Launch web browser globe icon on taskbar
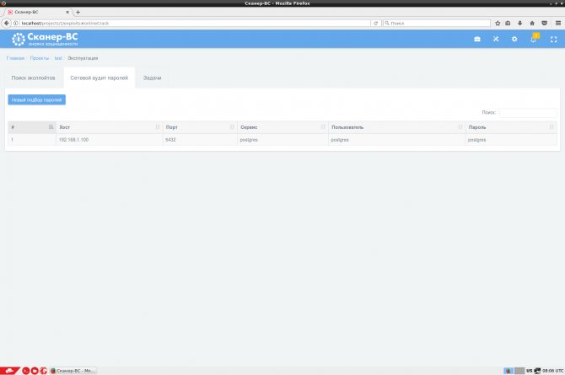 (43, 371)
